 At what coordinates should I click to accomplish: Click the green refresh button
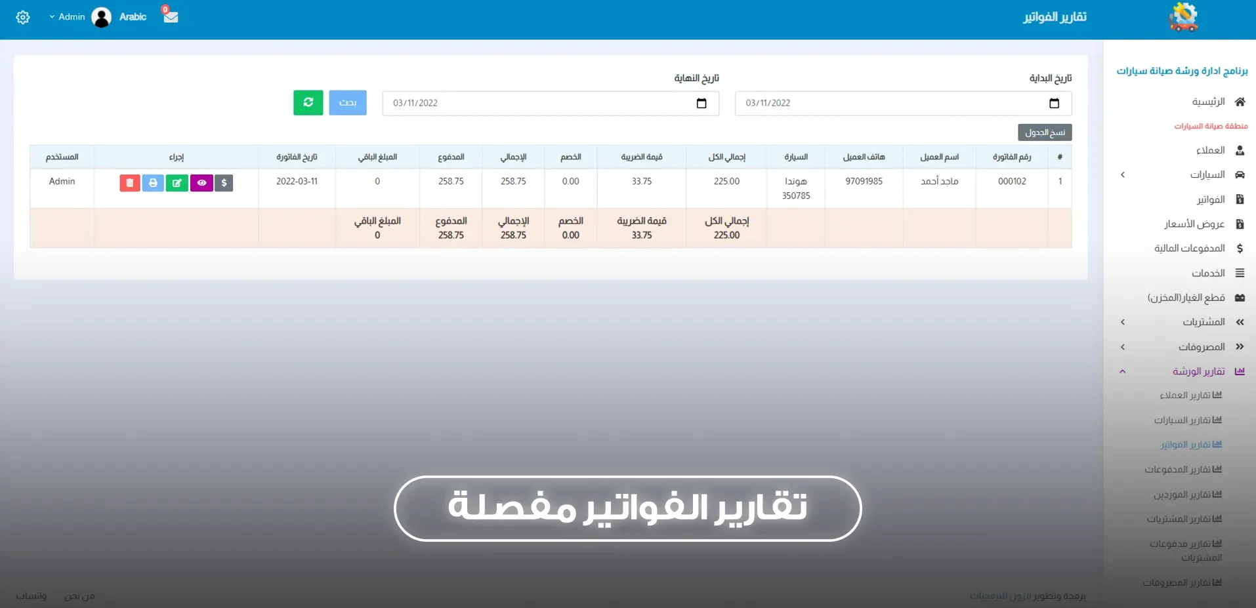[308, 103]
